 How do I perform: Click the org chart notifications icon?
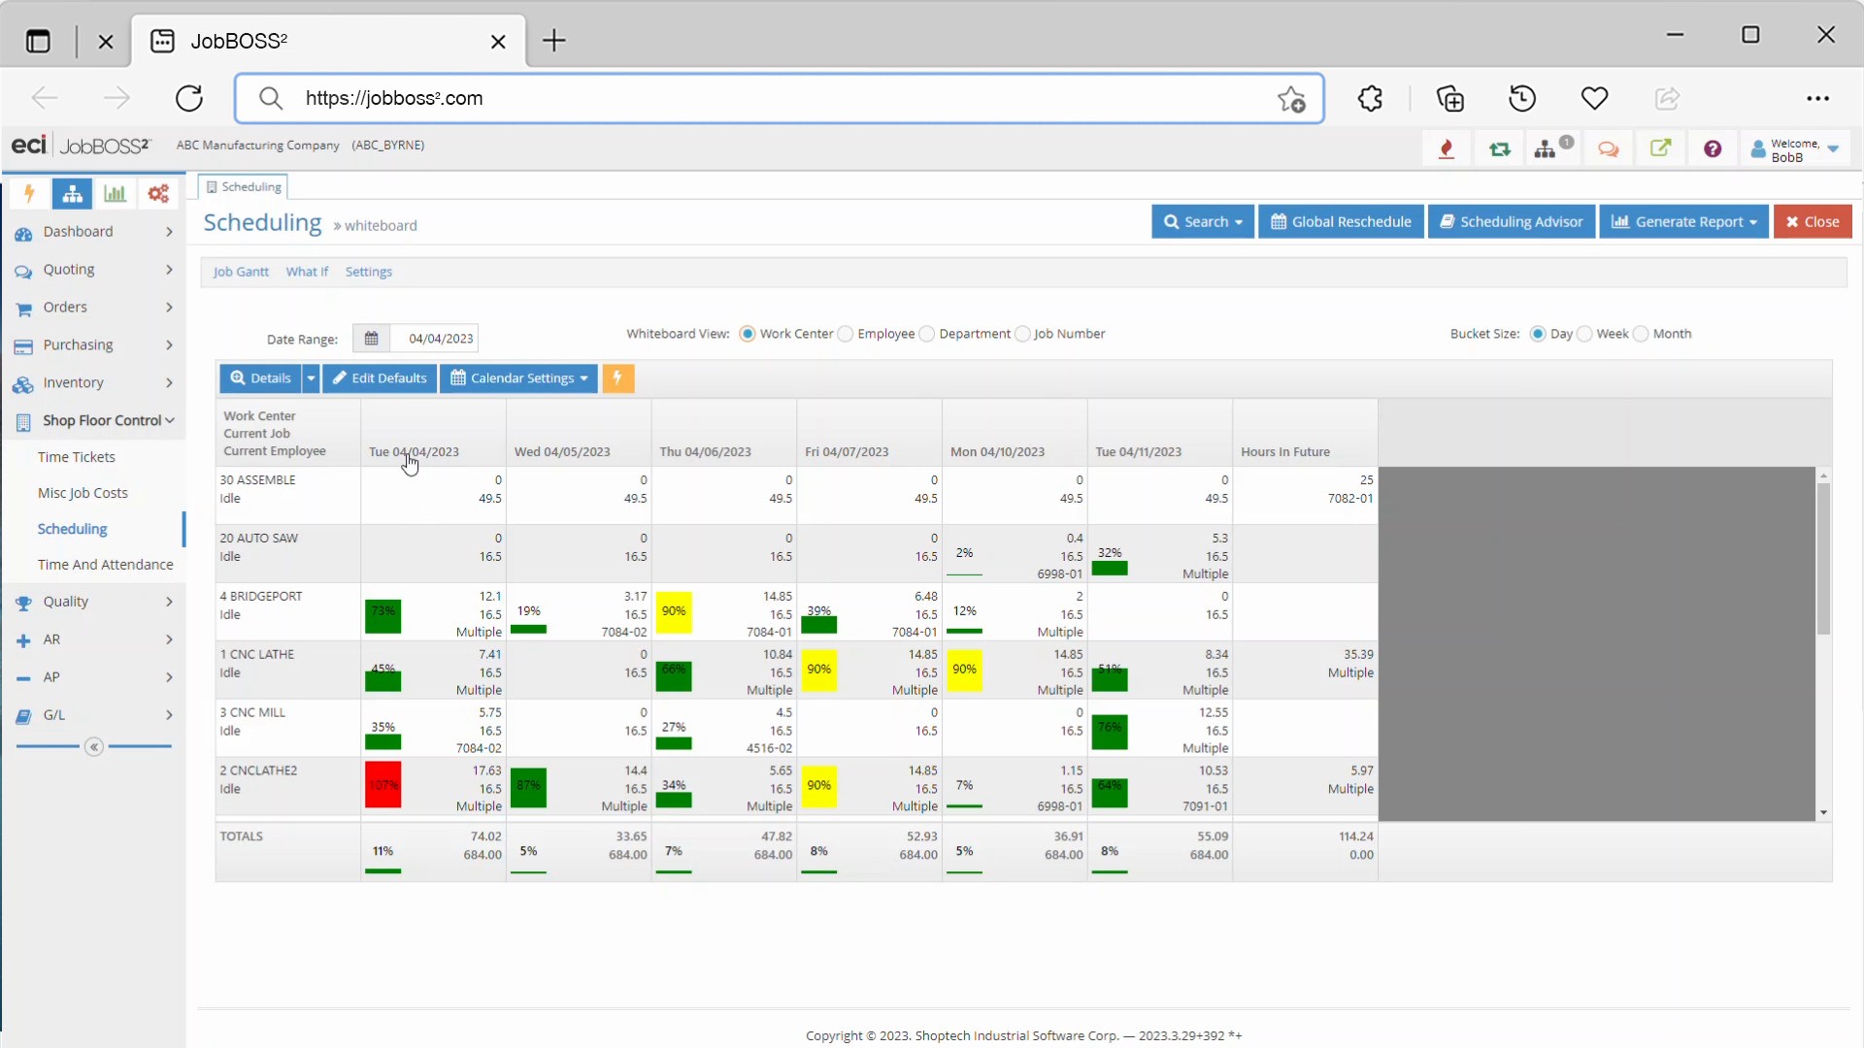[x=1546, y=148]
